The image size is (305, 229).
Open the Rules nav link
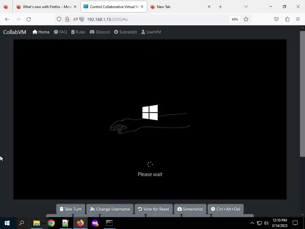point(78,32)
